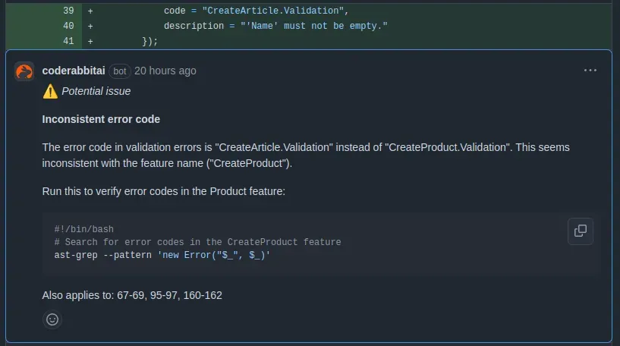
Task: Click the ast-grep command line in code block
Action: (162, 256)
